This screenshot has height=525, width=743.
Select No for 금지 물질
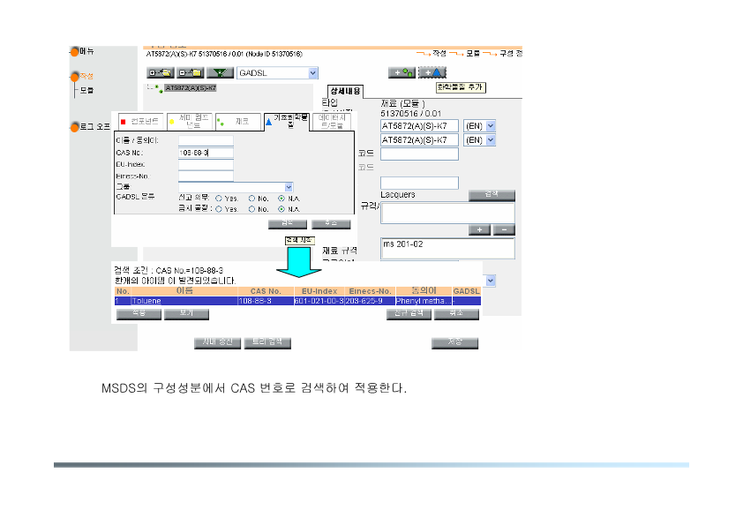[251, 209]
